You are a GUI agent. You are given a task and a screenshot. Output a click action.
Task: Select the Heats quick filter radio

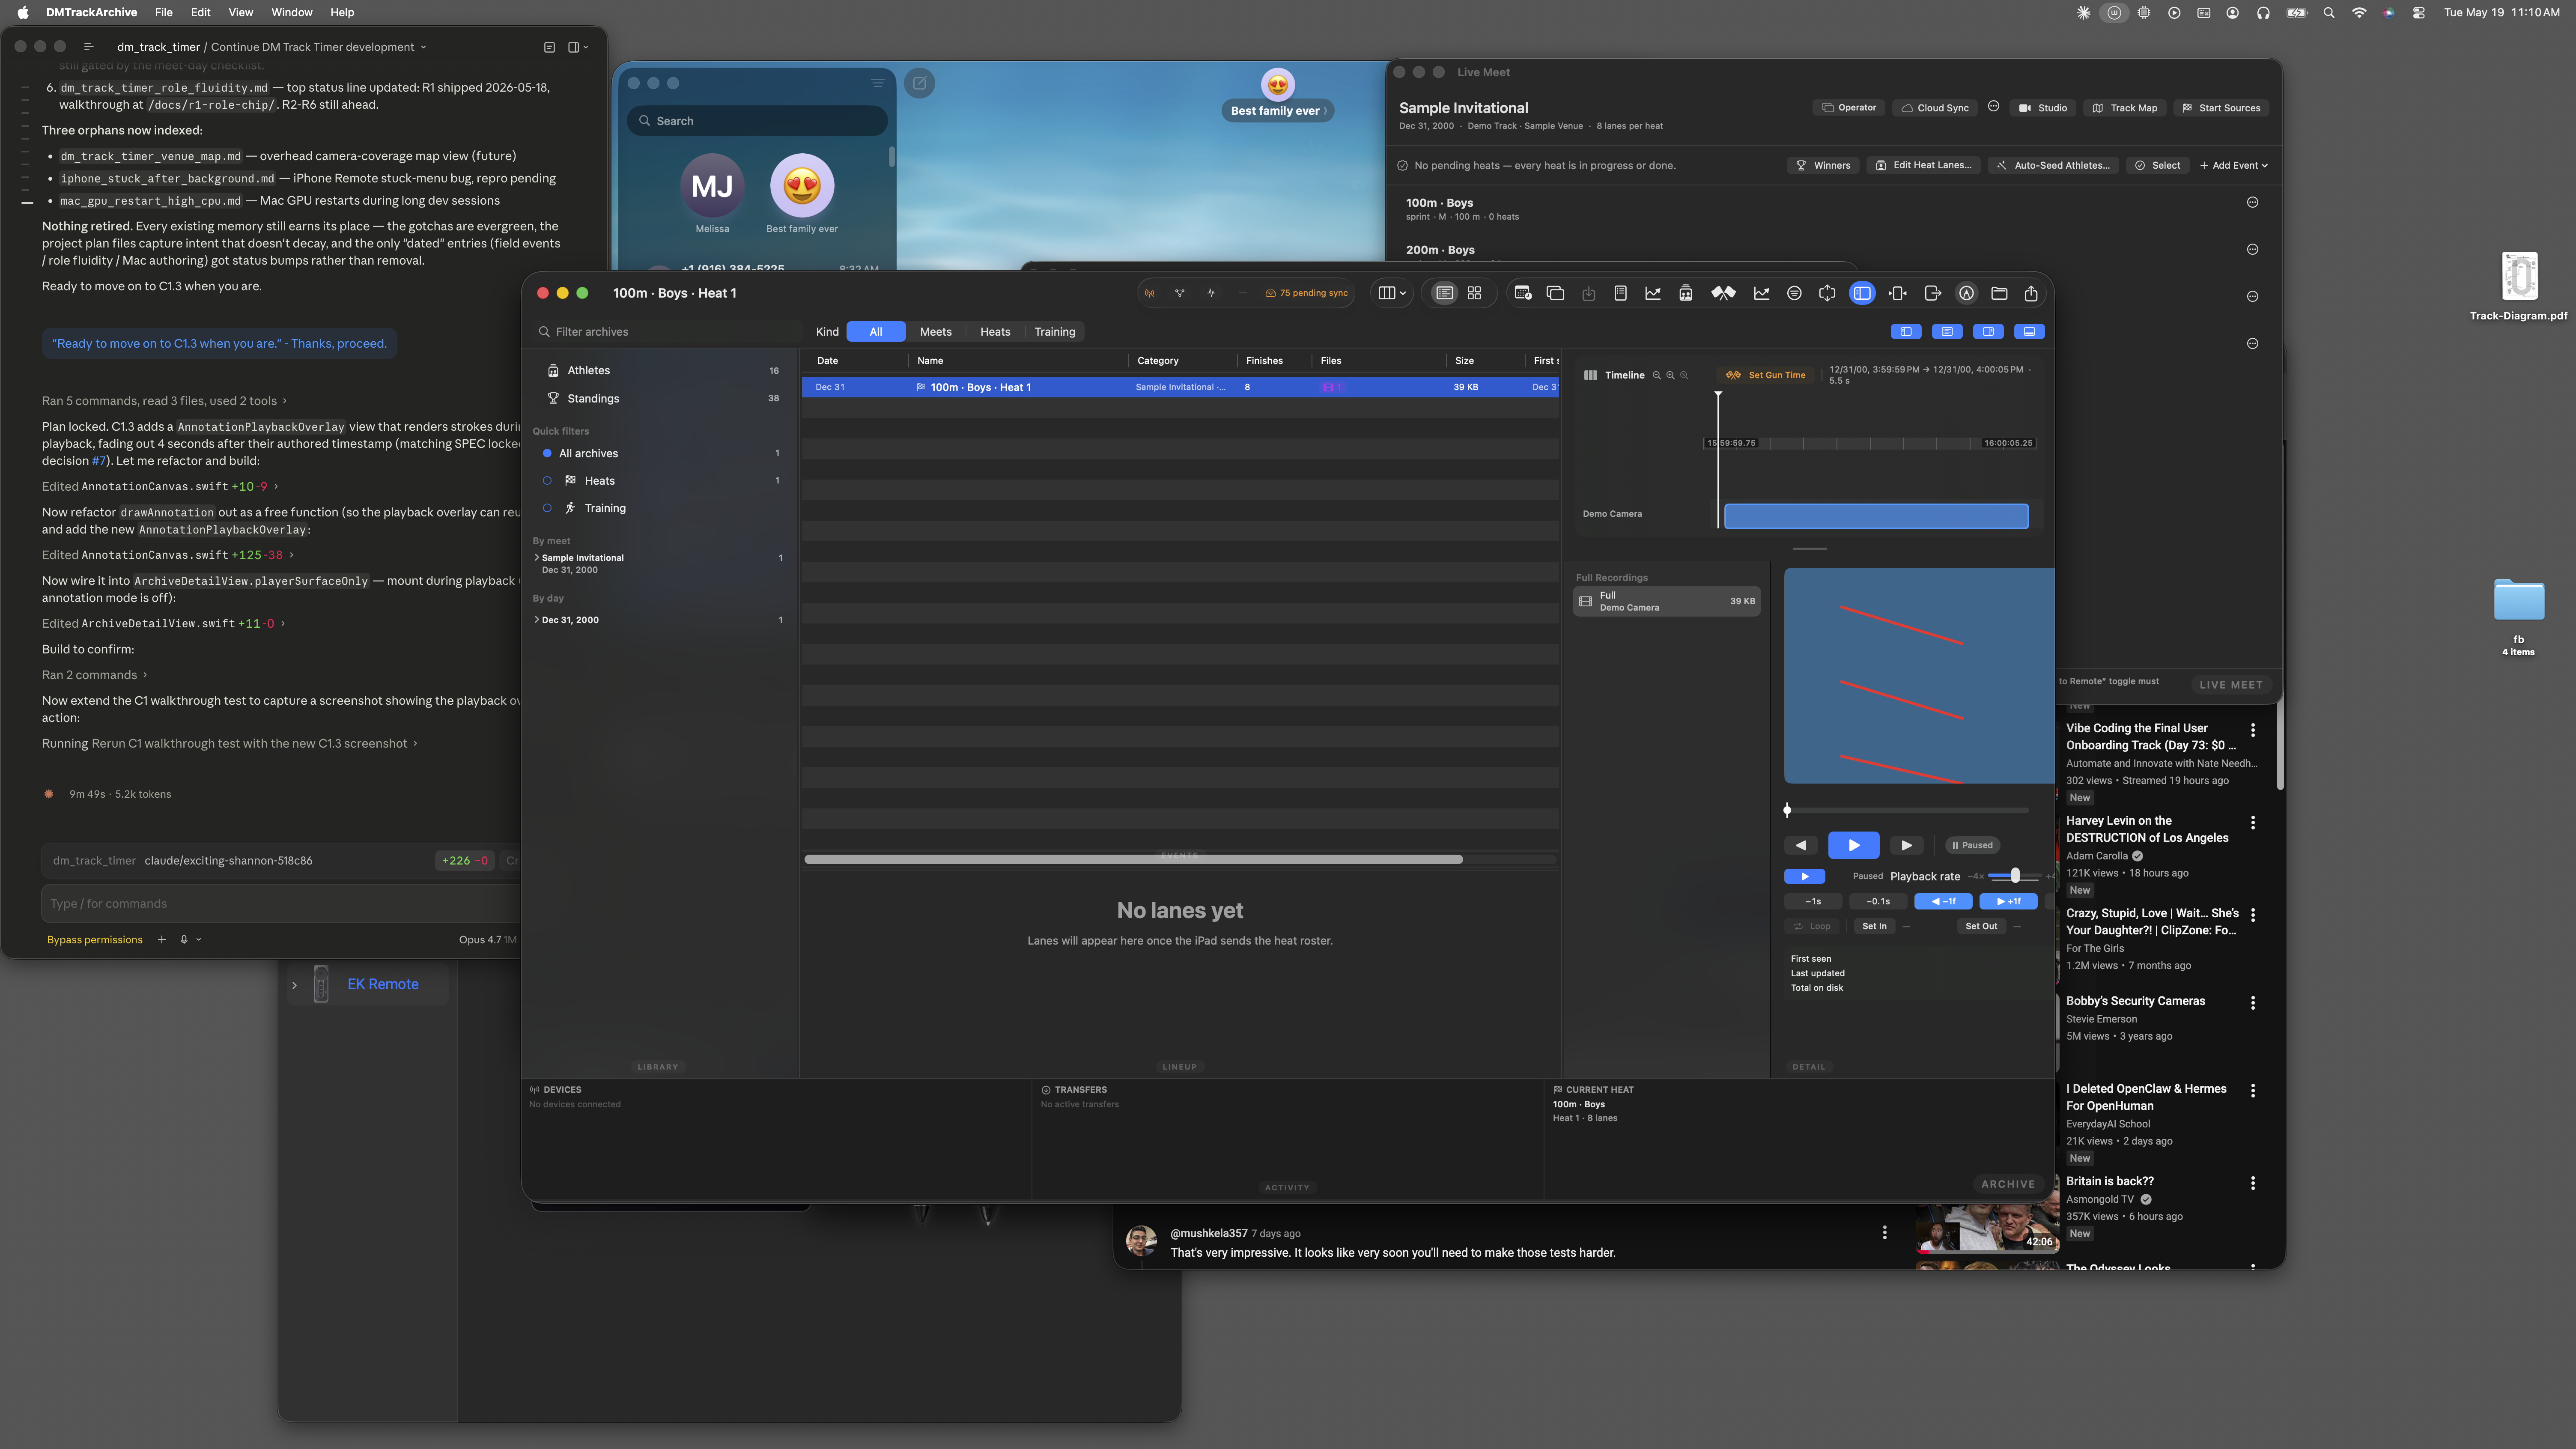pyautogui.click(x=547, y=481)
